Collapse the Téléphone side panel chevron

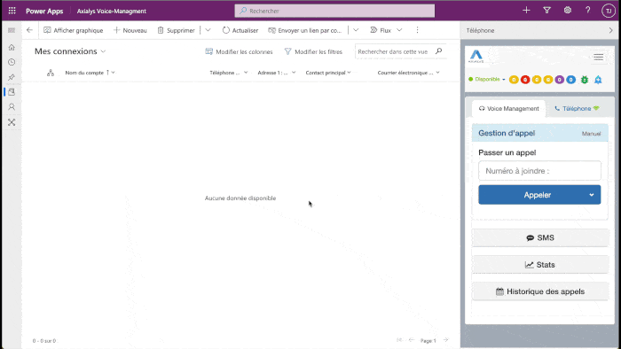[x=610, y=30]
